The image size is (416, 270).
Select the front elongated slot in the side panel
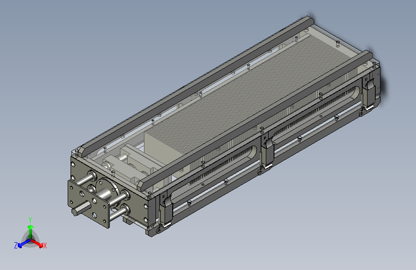tap(214, 169)
